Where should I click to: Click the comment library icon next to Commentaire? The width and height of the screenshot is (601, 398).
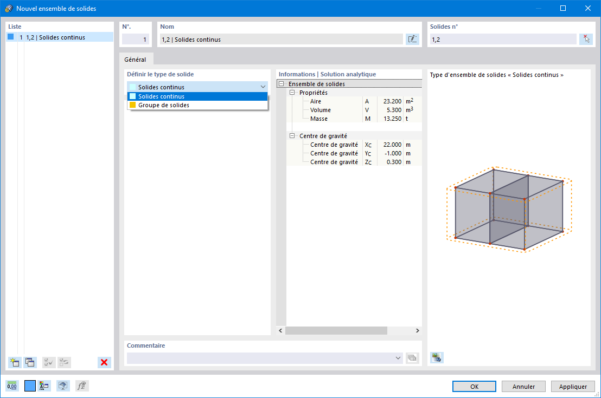pos(412,358)
